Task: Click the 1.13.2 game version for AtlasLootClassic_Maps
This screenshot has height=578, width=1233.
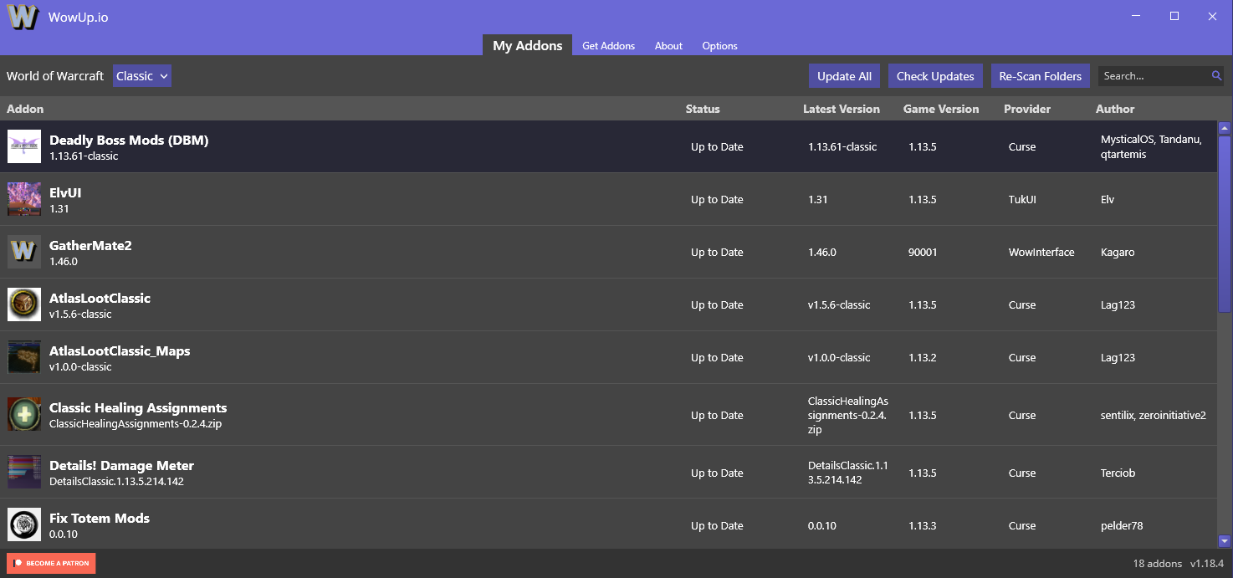Action: pos(923,357)
